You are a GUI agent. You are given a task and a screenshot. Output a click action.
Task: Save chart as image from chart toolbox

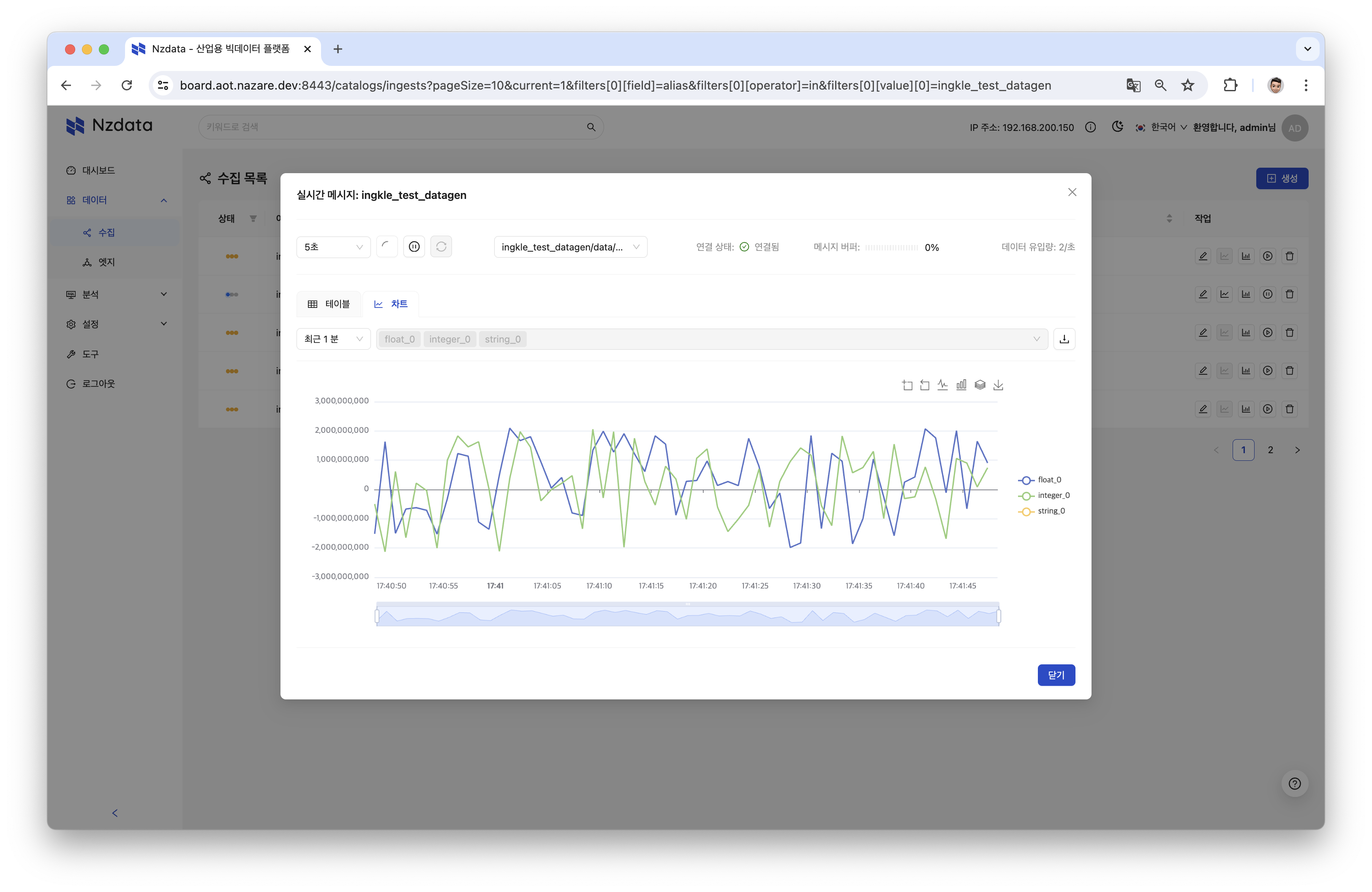click(x=999, y=385)
